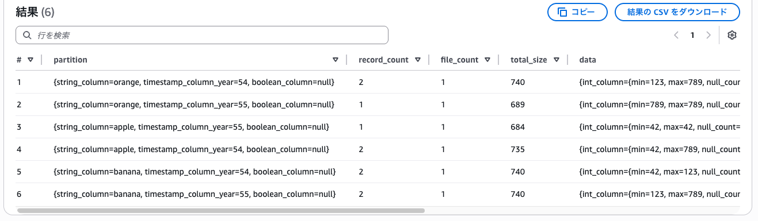Select partition orange year=55 cell
Image resolution: width=758 pixels, height=221 pixels.
194,105
